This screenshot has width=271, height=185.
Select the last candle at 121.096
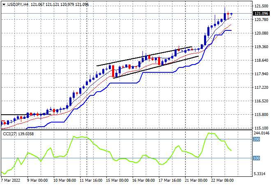(232, 14)
